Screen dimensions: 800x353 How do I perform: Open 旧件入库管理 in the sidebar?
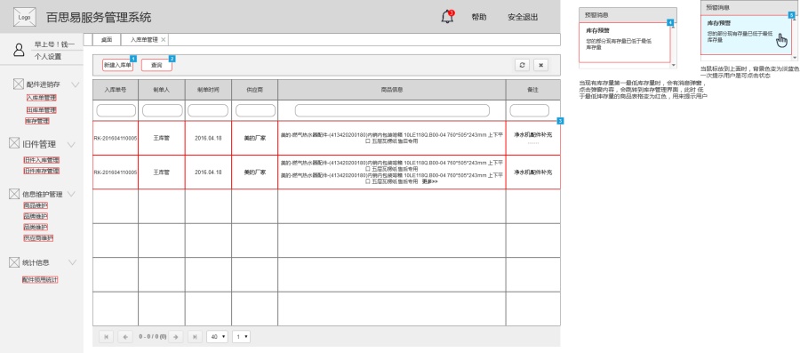tap(41, 160)
